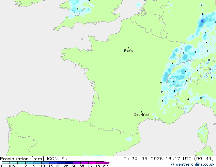
Task: Click the legend label '15'
Action: tap(50, 166)
